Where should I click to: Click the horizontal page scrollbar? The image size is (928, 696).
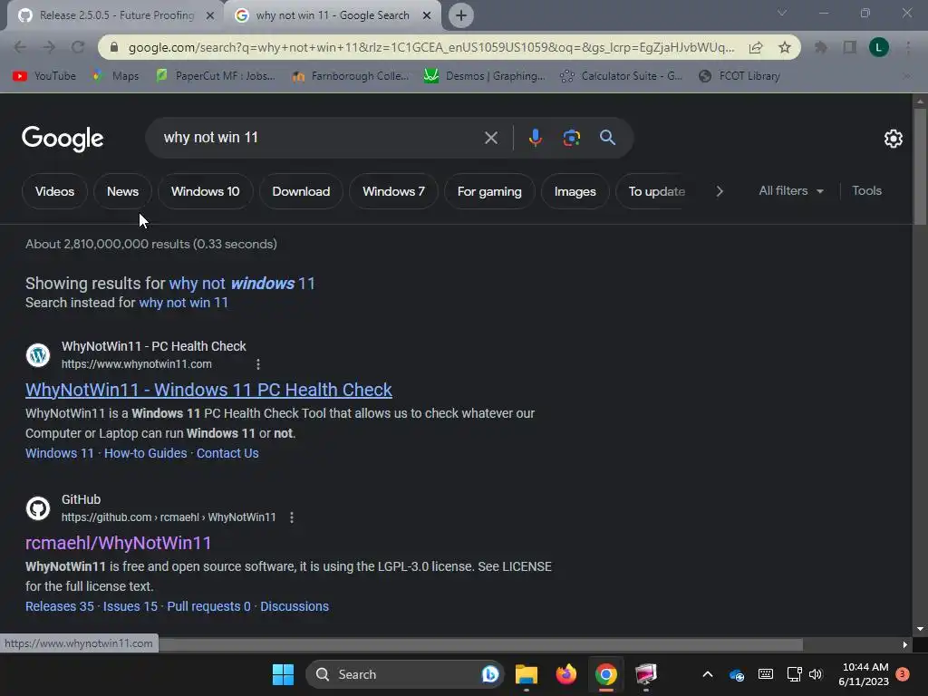pyautogui.click(x=480, y=644)
